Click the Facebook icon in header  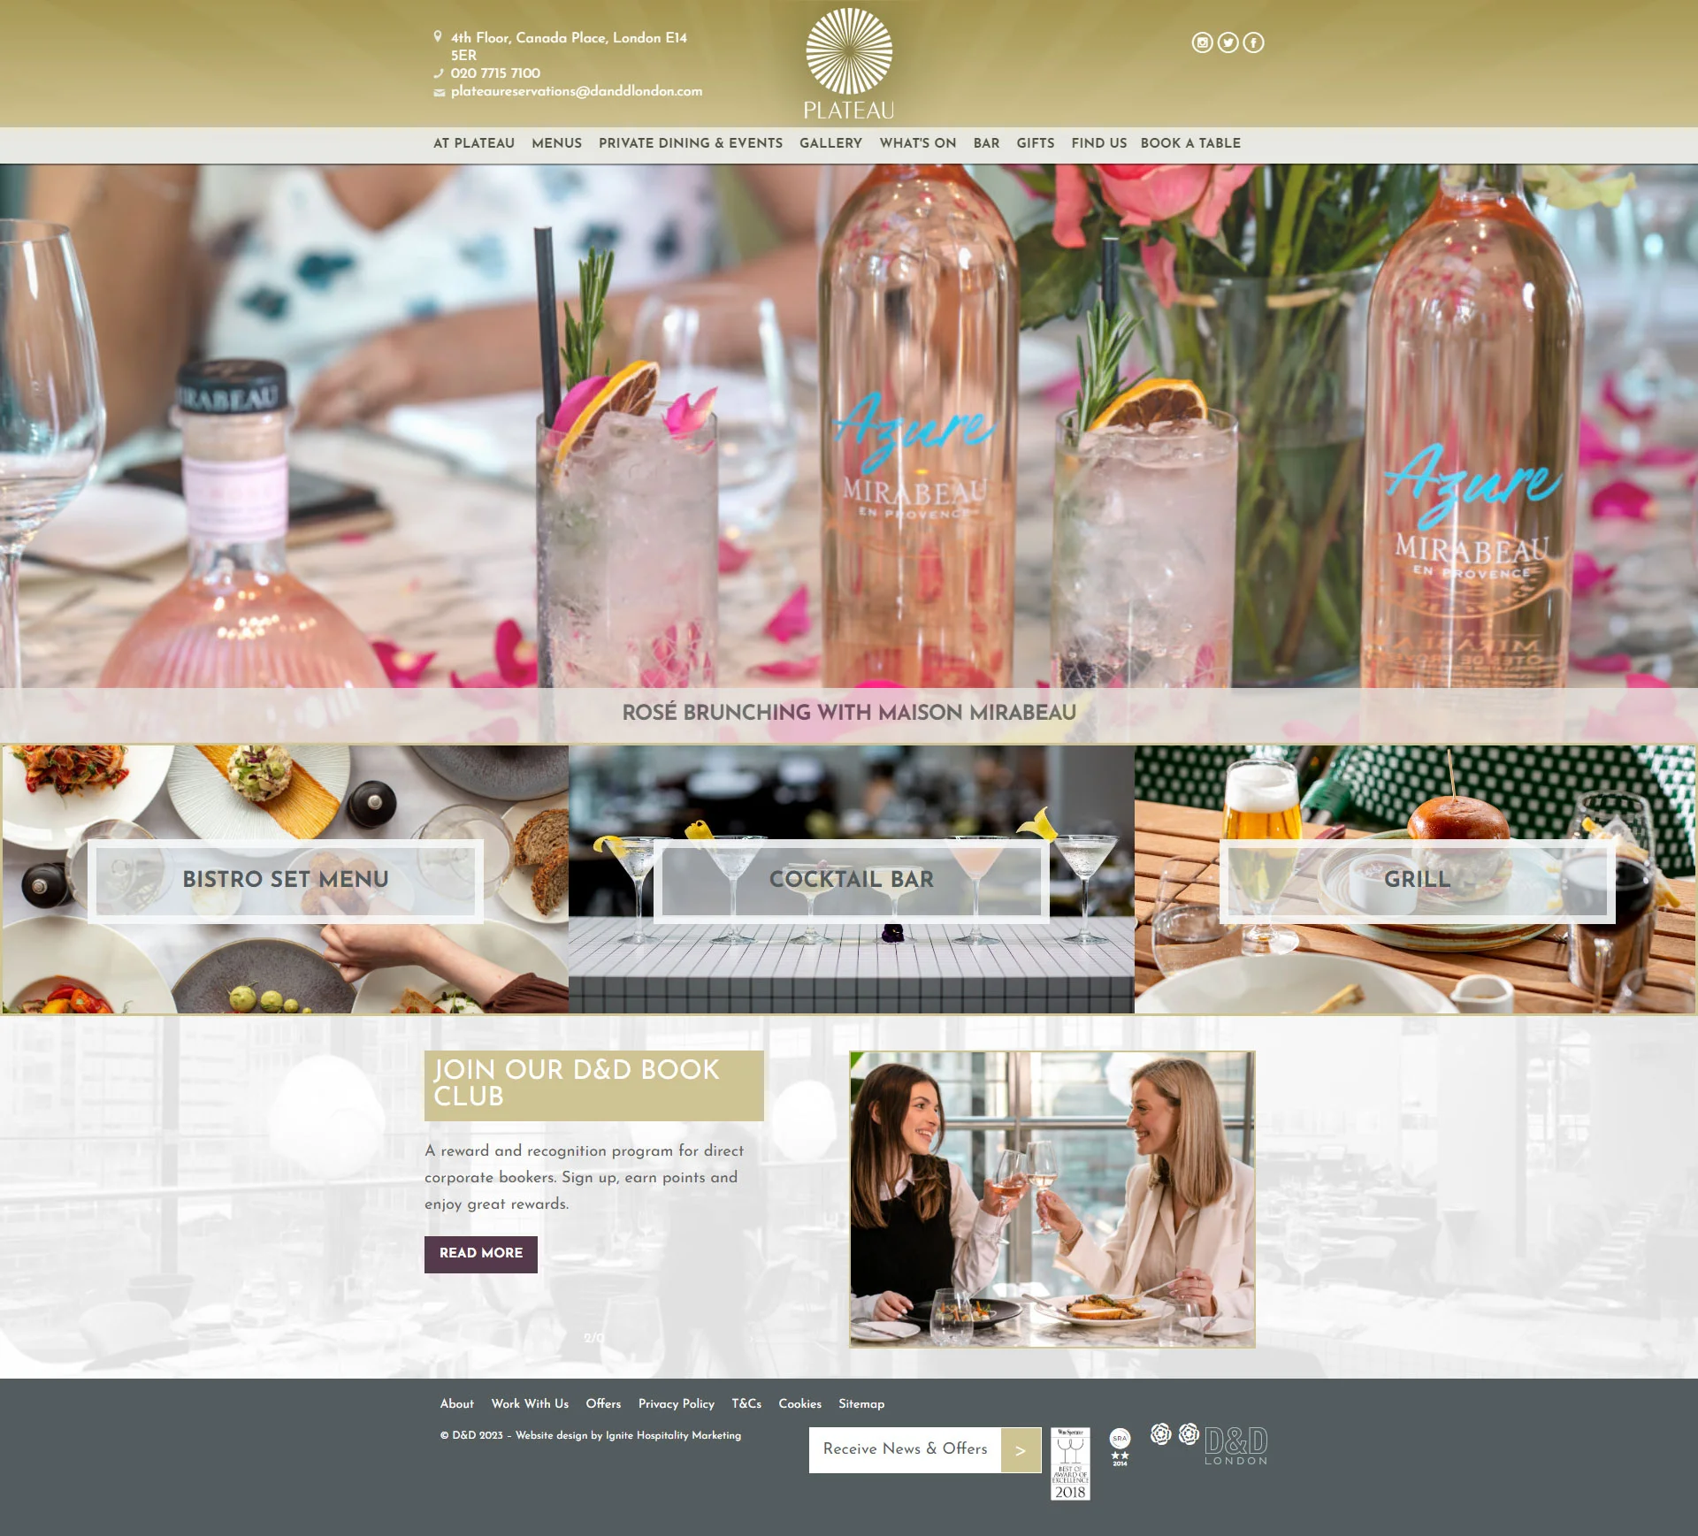click(x=1253, y=42)
